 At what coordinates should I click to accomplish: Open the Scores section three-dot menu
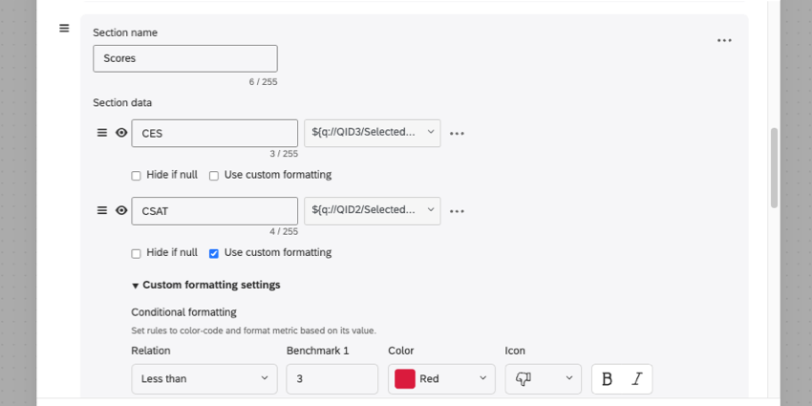pyautogui.click(x=724, y=40)
